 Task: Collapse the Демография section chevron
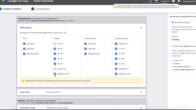click(x=141, y=28)
